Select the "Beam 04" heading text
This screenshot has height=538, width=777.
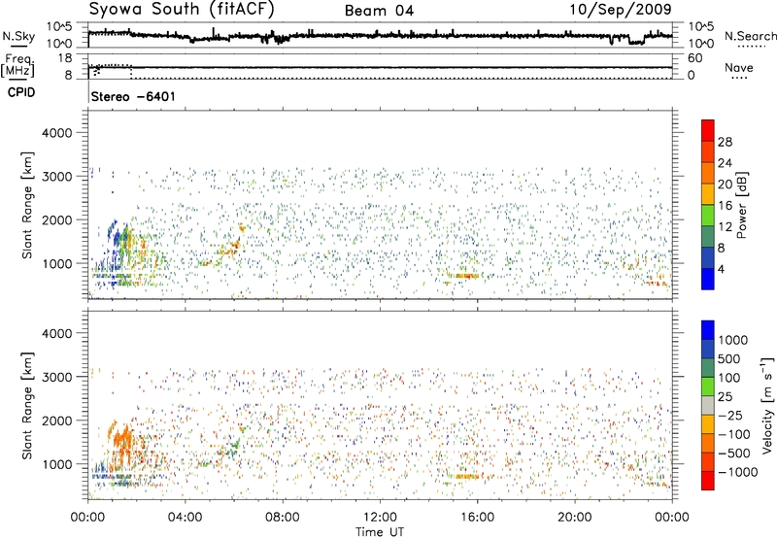pos(379,11)
